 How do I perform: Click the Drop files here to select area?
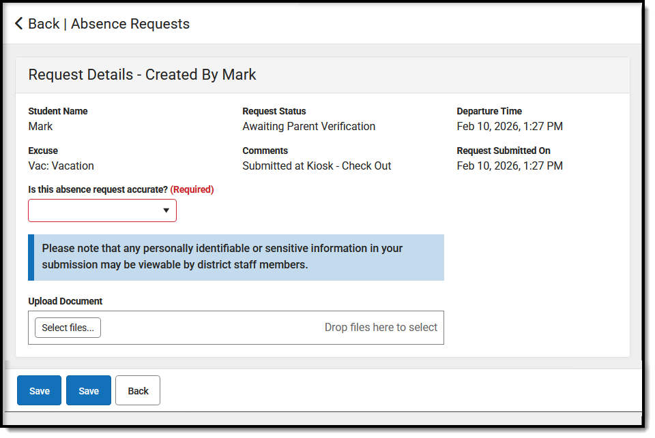coord(381,327)
